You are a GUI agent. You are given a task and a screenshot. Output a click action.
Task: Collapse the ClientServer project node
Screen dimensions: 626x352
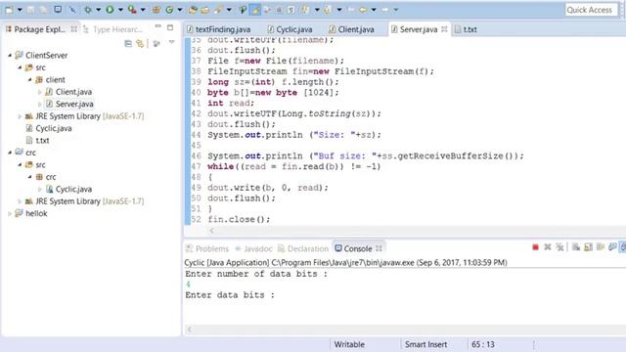10,55
